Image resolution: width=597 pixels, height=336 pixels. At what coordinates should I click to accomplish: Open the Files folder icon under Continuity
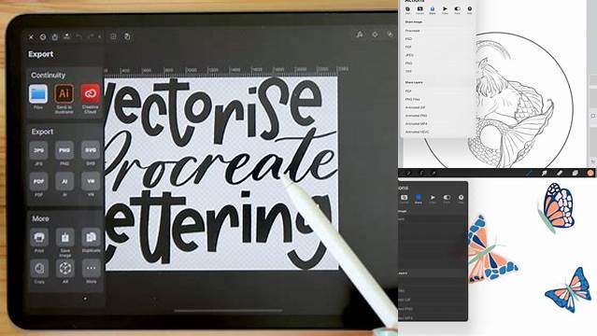[x=38, y=93]
